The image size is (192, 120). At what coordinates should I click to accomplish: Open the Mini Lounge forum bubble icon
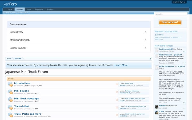coord(10,92)
